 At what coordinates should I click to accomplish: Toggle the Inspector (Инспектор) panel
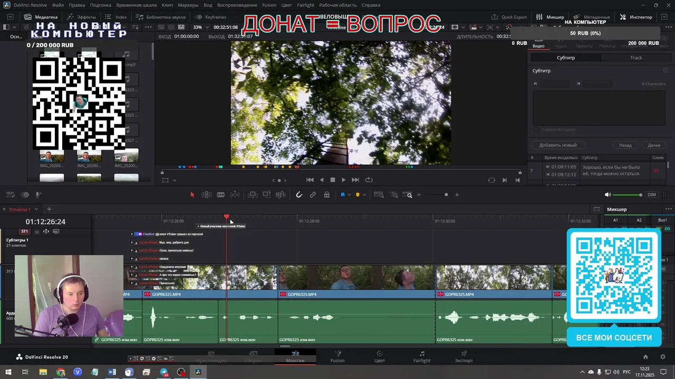(637, 17)
